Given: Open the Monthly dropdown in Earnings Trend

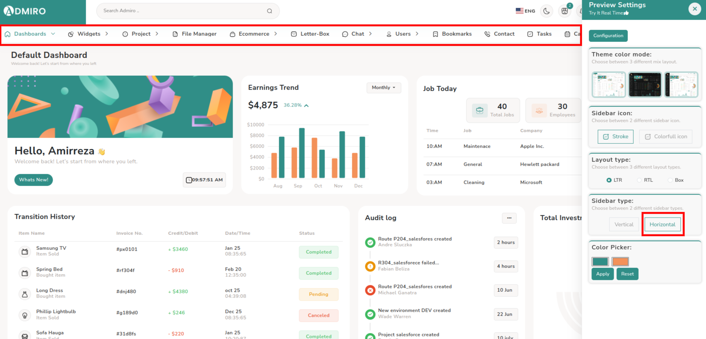Looking at the screenshot, I should click(383, 88).
